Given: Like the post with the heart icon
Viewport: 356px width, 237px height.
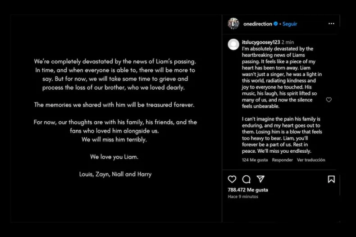Looking at the screenshot, I should point(232,179).
